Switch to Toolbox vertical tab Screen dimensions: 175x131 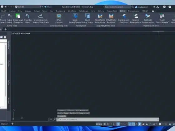point(9,101)
